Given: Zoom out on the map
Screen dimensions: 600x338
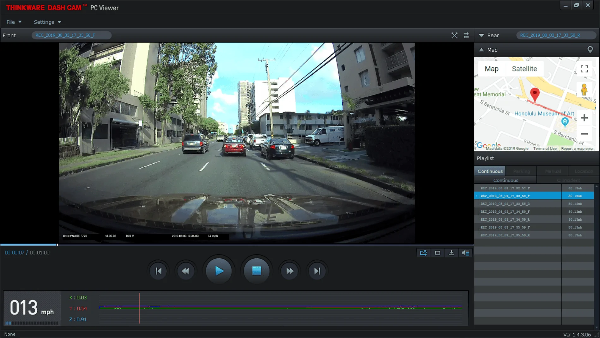Looking at the screenshot, I should 584,134.
